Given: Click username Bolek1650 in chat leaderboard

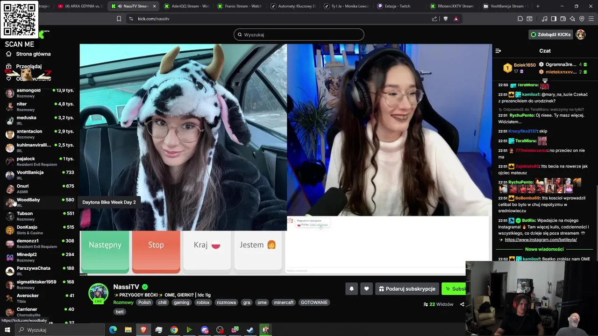Looking at the screenshot, I should tap(525, 65).
